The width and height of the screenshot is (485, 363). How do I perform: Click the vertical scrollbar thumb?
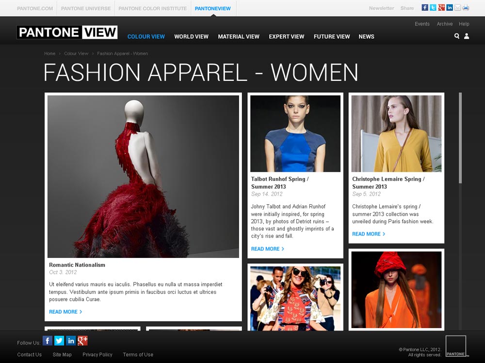point(460,138)
